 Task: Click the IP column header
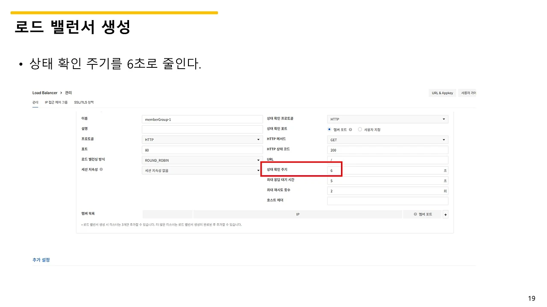click(x=298, y=214)
